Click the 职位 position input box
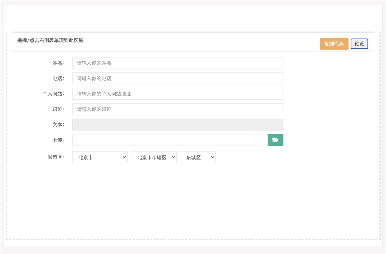Viewport: 386px width, 254px height. (178, 109)
